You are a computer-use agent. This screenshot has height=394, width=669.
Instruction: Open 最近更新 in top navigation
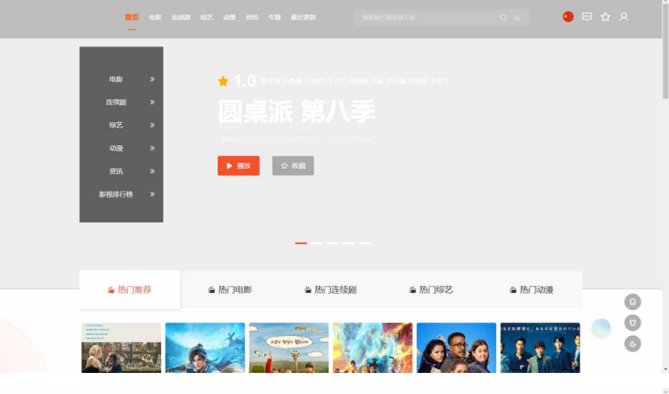point(303,17)
